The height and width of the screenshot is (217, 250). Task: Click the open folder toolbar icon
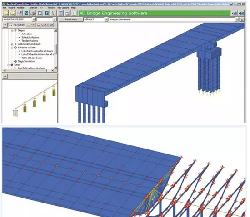5,13
